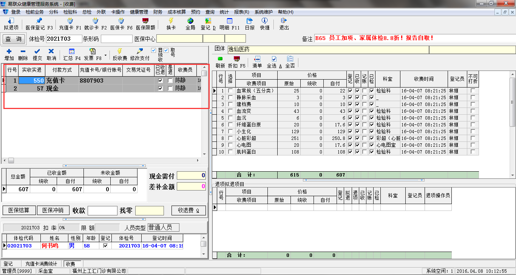516x275 pixels.
Task: Click the 医保结算 button
Action: [19, 210]
